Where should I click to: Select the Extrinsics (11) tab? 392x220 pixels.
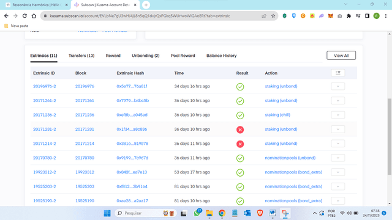(43, 56)
